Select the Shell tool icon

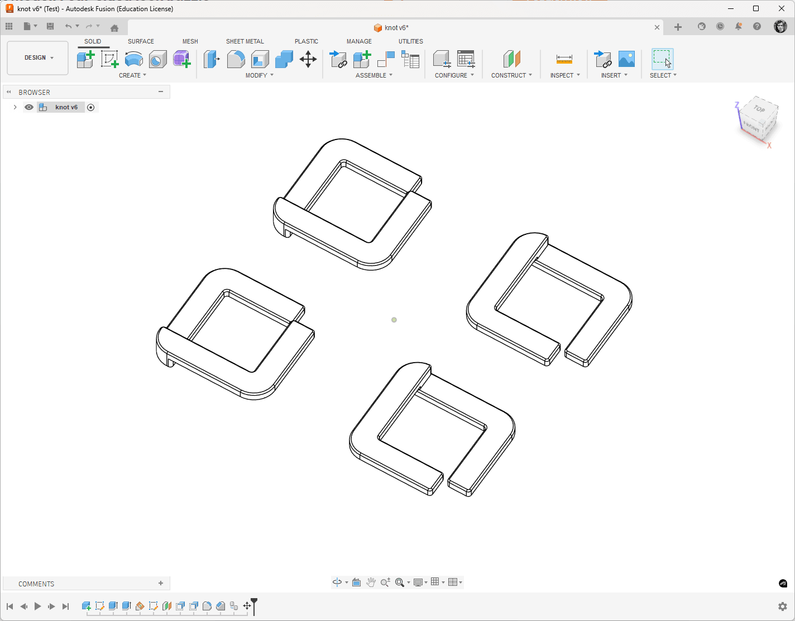point(260,59)
